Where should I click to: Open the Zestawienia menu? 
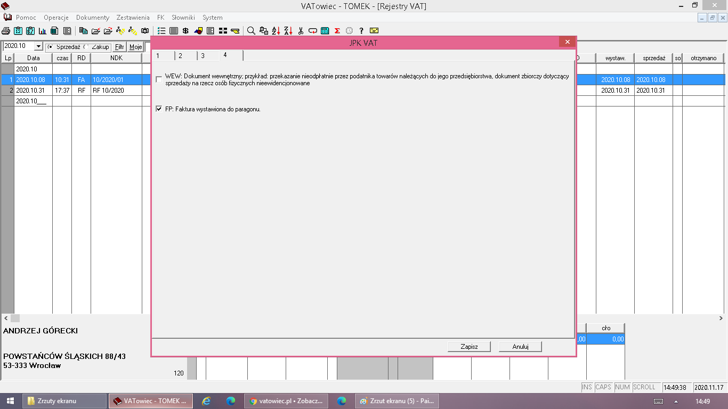click(x=133, y=18)
